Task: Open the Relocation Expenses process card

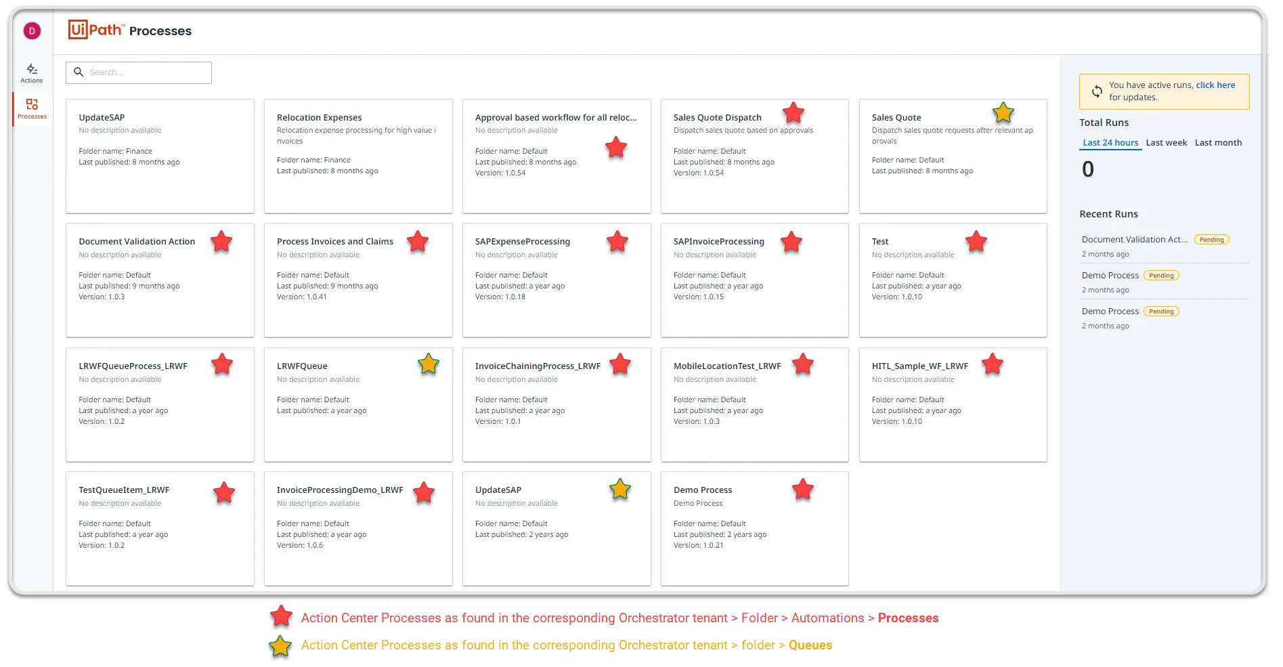Action: 358,156
